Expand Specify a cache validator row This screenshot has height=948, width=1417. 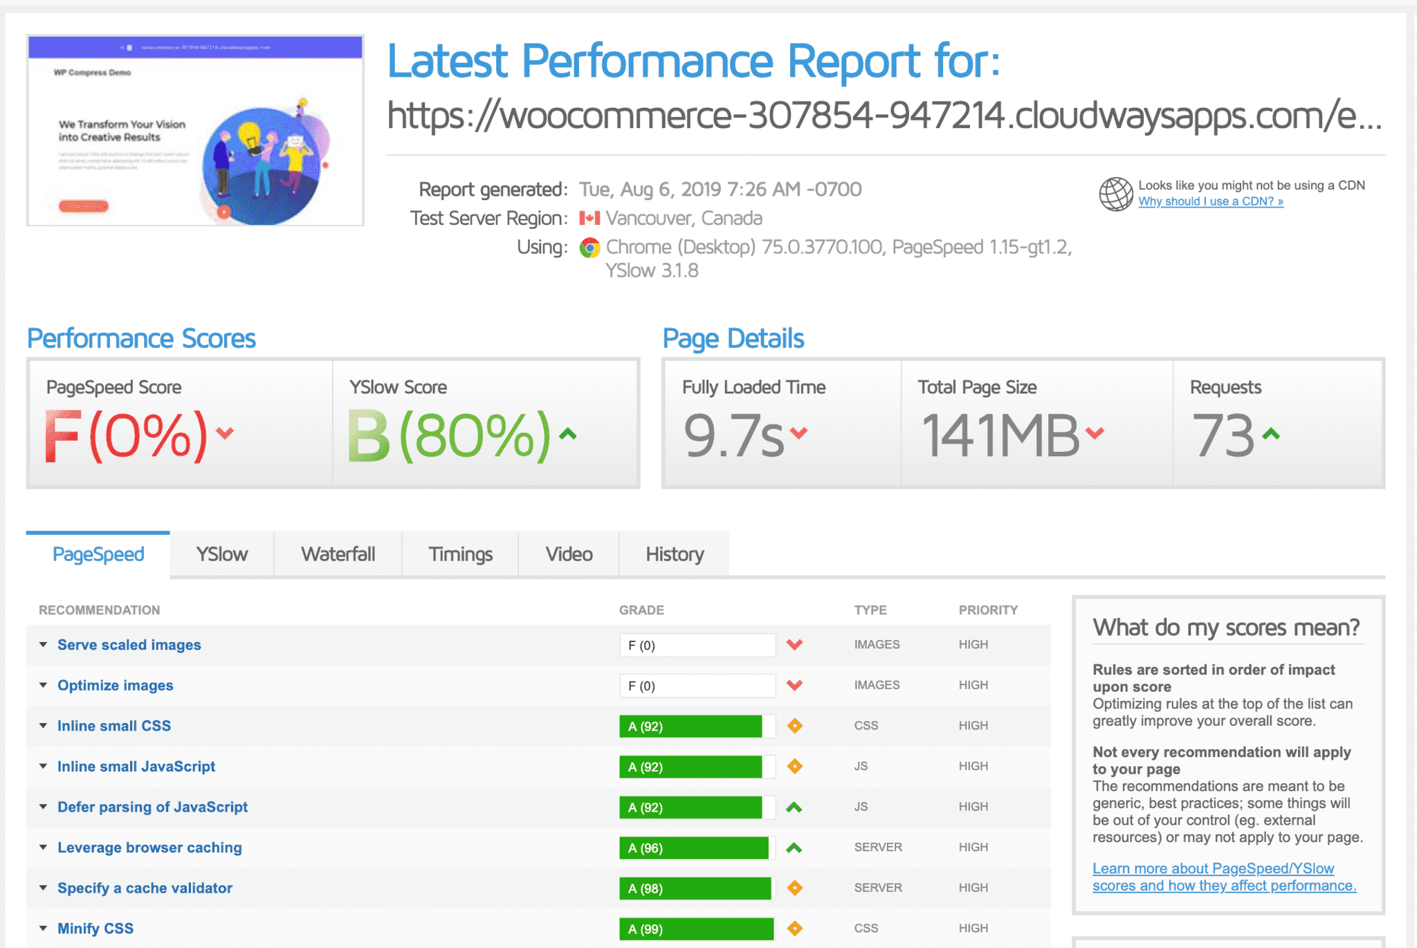point(145,888)
